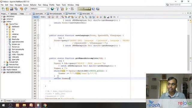The width and height of the screenshot is (192, 108).
Task: Click the green Run Project arrow
Action: coord(67,9)
